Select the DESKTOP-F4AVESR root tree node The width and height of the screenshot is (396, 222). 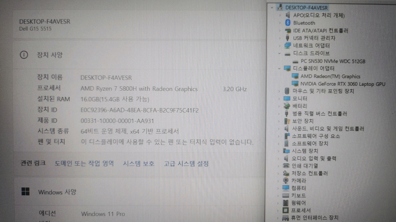(306, 8)
